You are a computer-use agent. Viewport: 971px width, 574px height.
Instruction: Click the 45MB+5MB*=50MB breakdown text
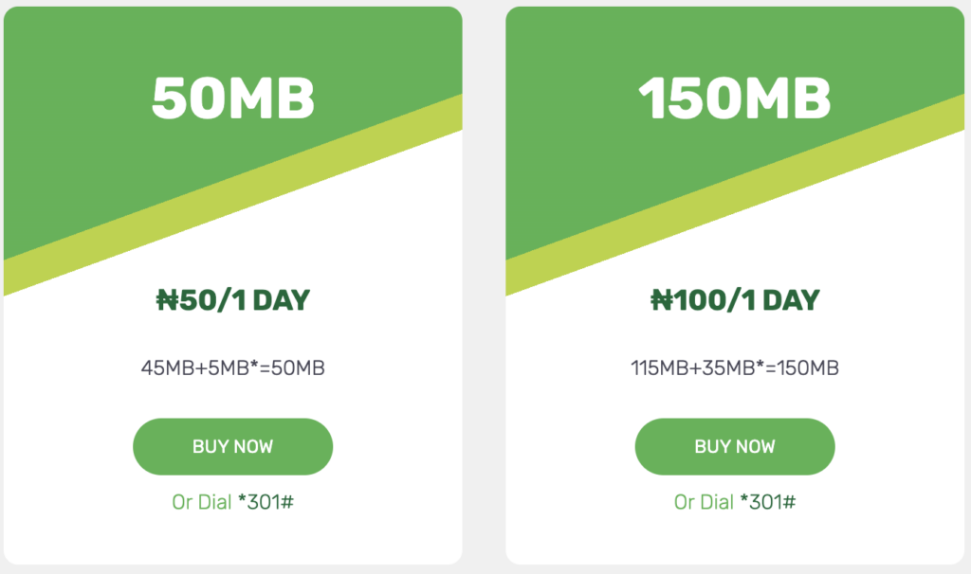[x=233, y=368]
